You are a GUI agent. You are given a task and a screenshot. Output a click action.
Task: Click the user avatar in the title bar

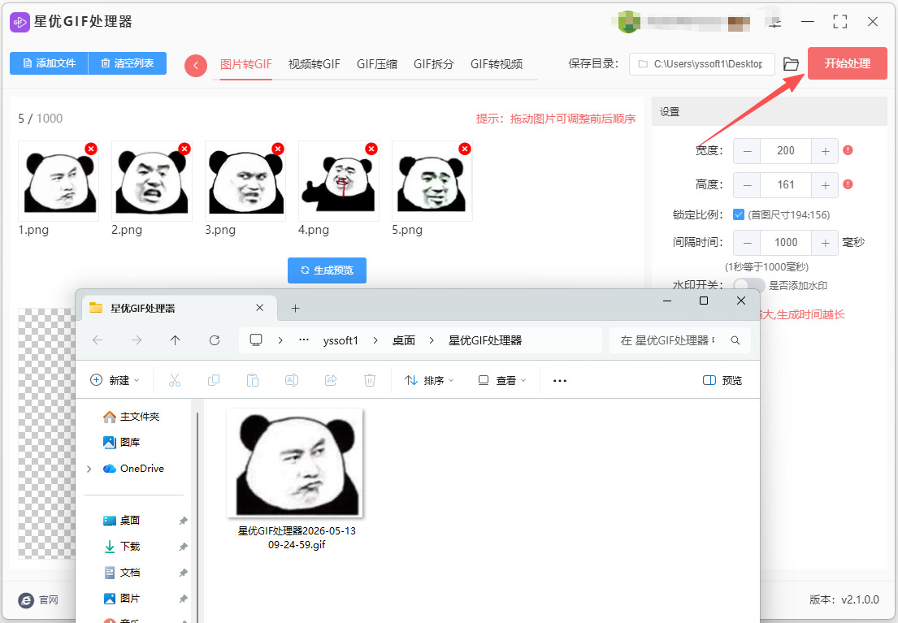tap(629, 22)
